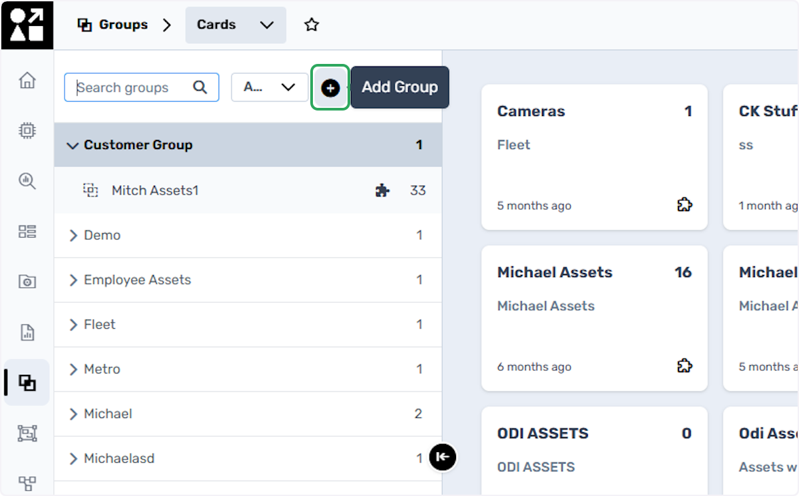Expand the Fleet group
Screen dimensions: 799x496
[73, 324]
